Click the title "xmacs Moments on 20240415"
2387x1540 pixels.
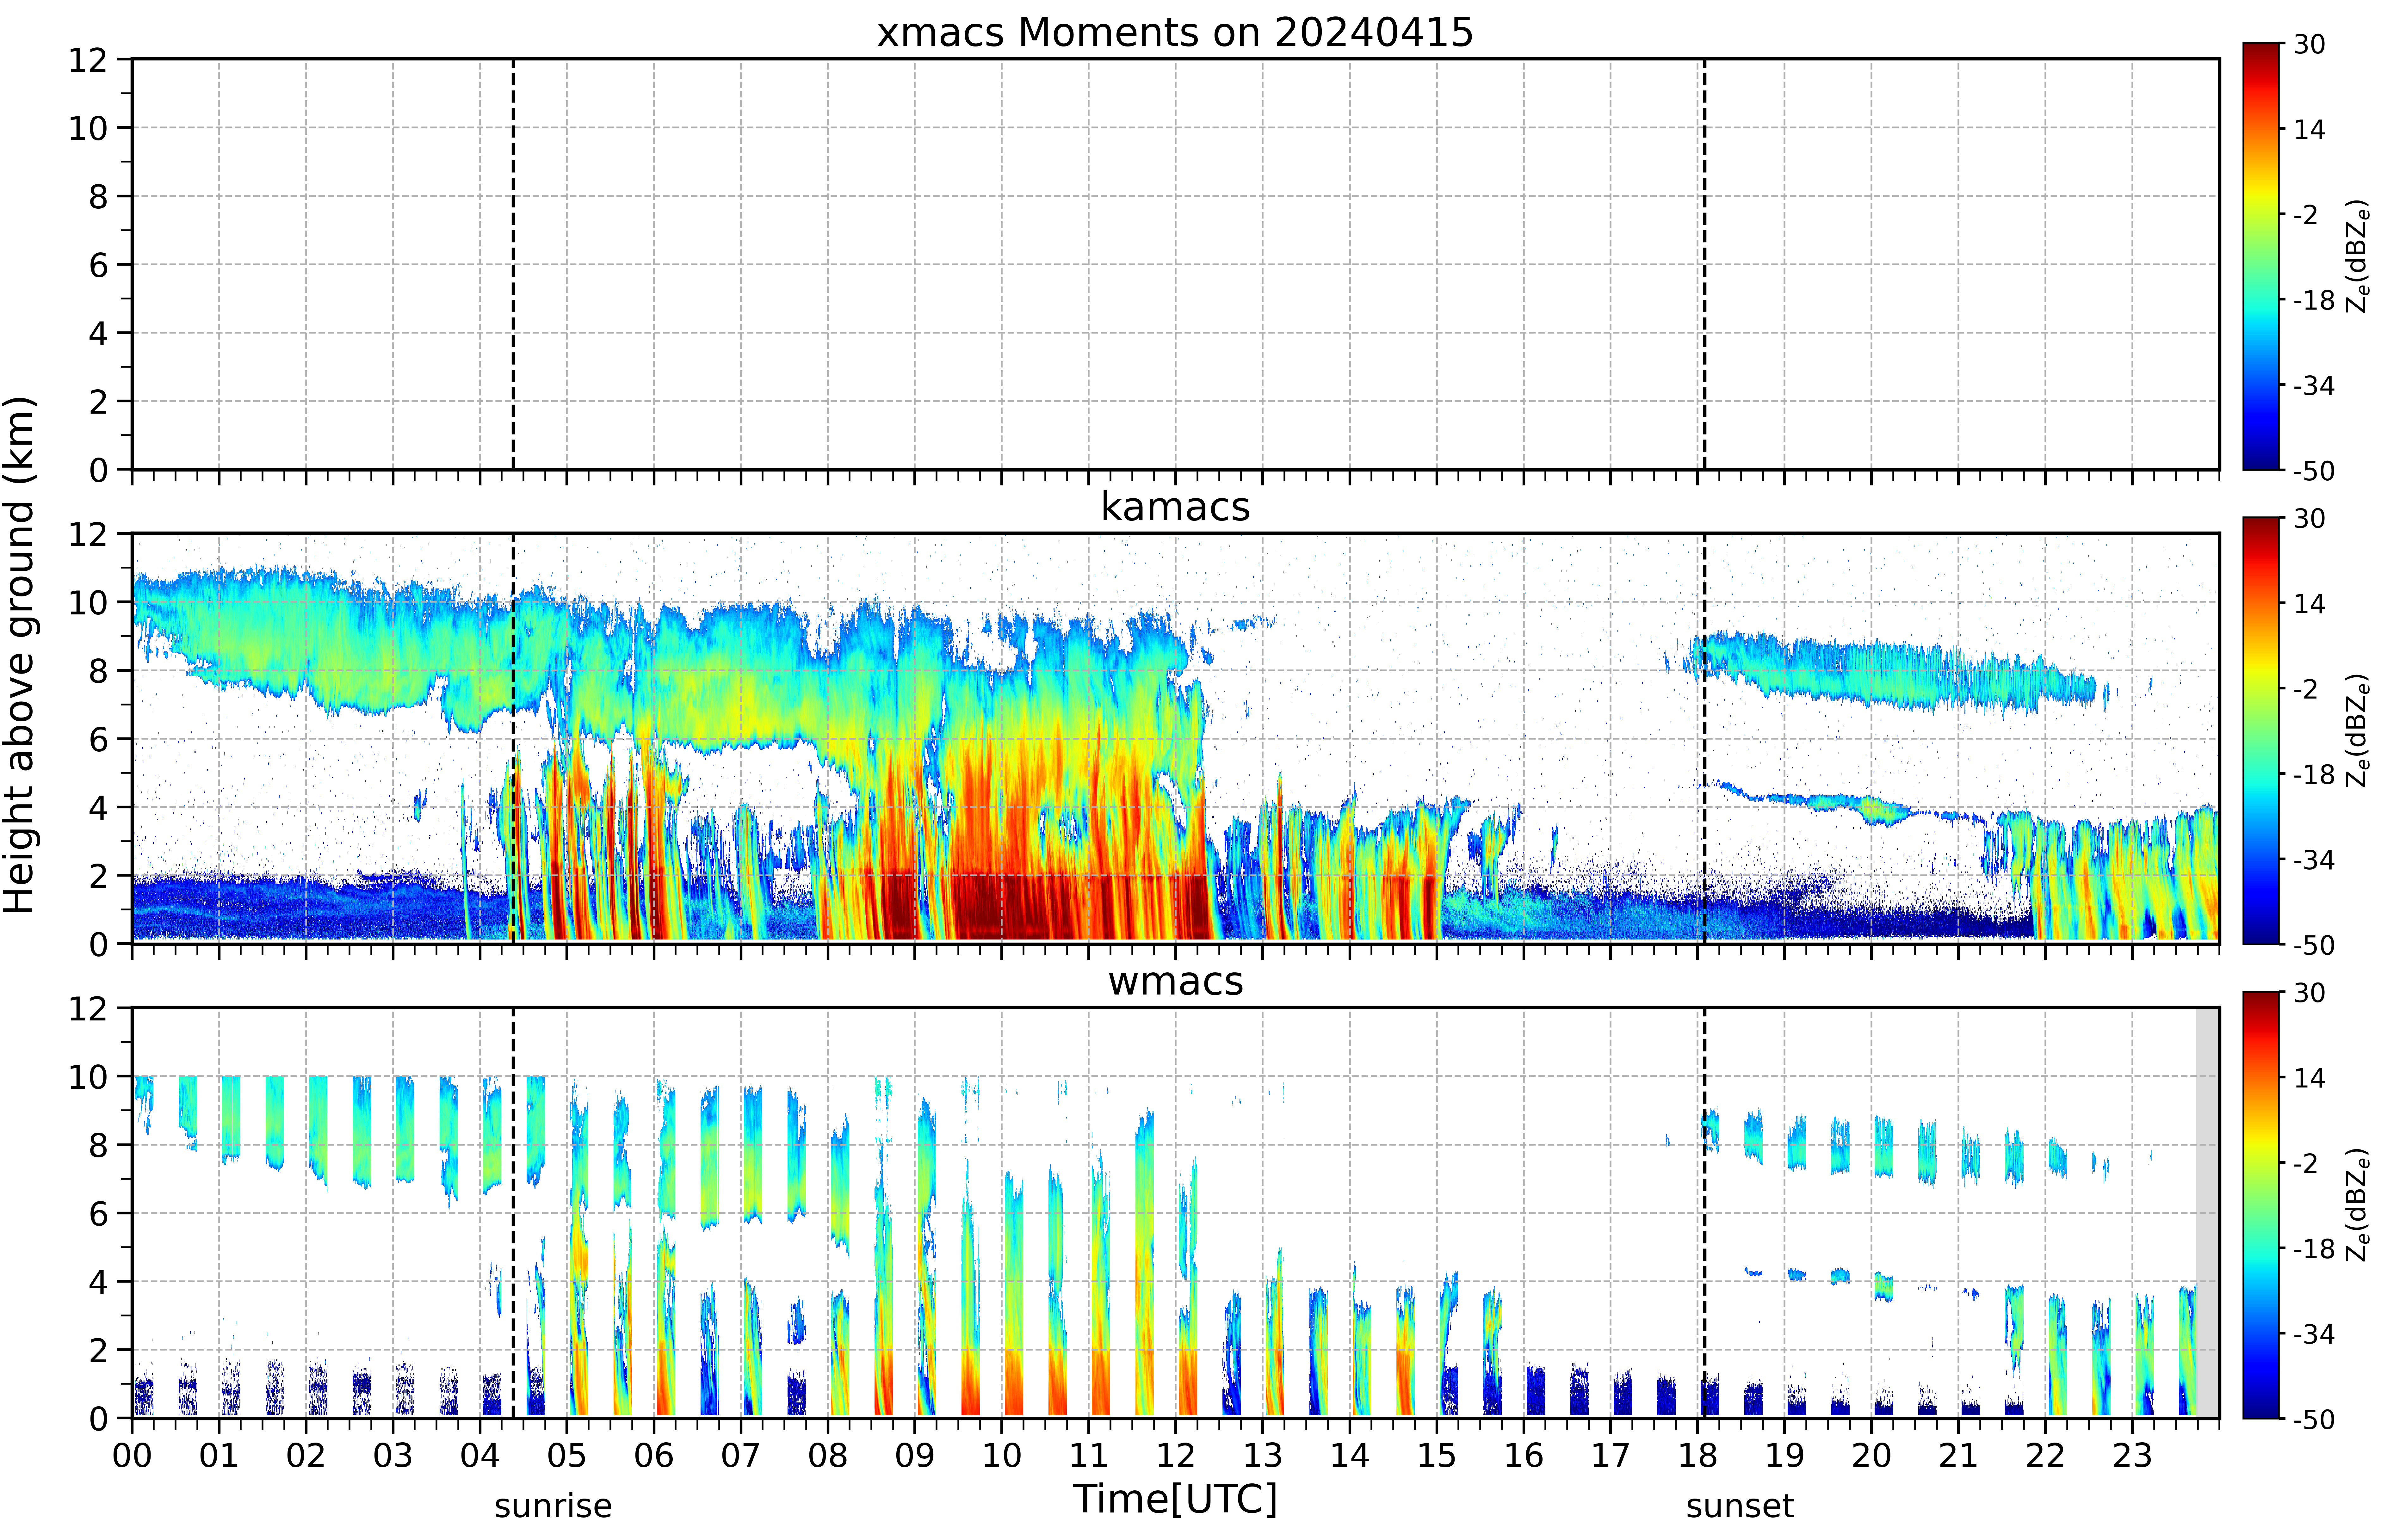pos(1175,33)
